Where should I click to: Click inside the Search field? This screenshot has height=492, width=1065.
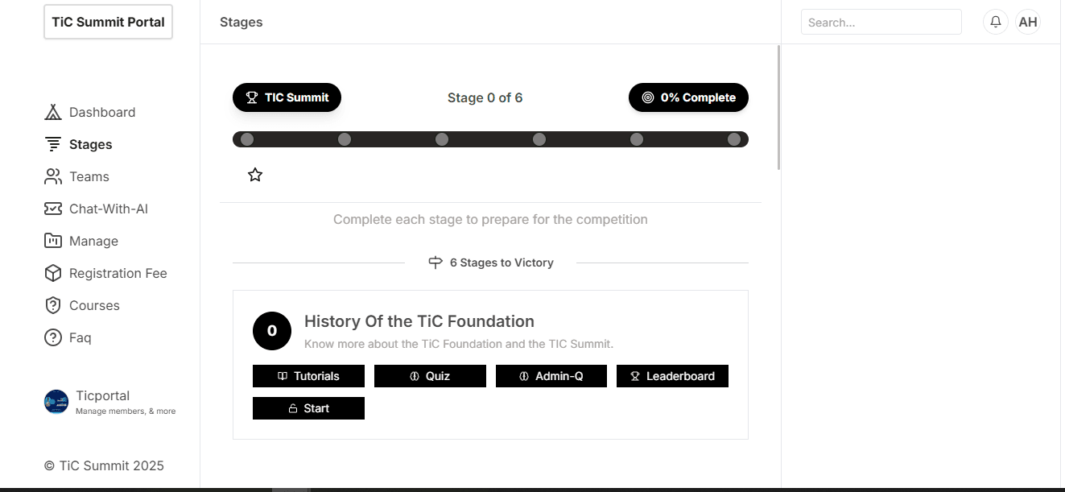tap(881, 22)
